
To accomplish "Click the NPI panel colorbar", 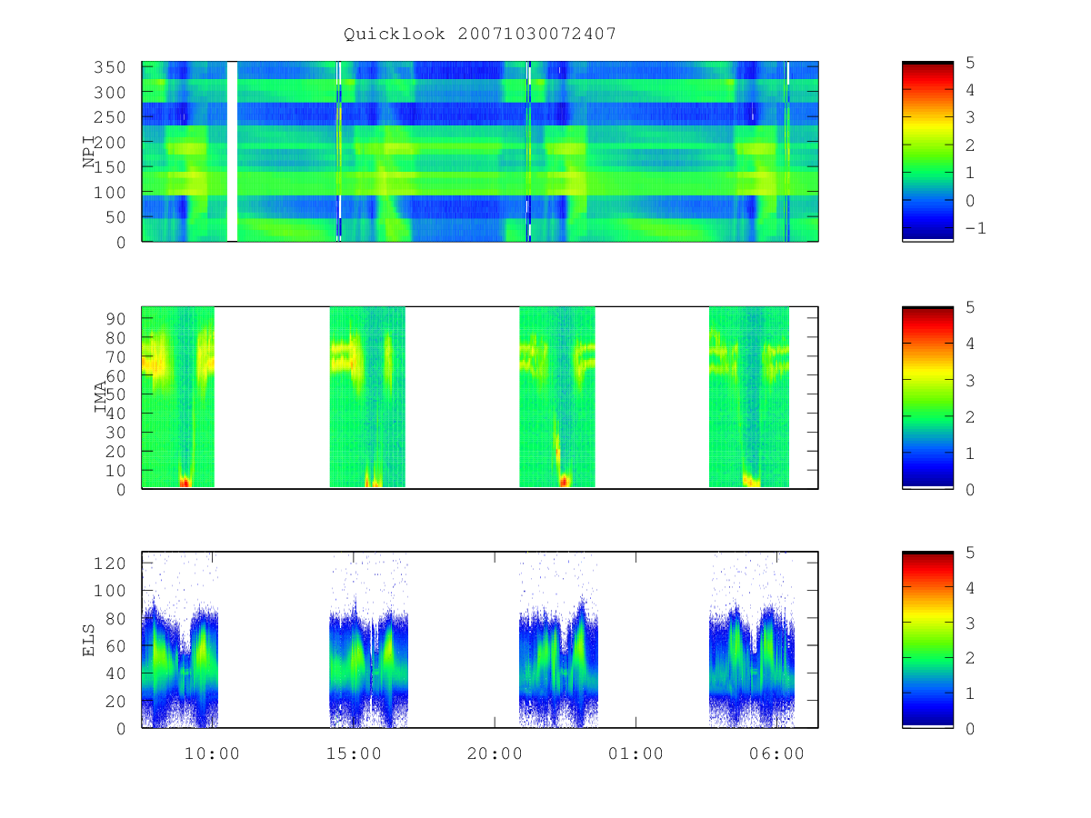I will (927, 152).
